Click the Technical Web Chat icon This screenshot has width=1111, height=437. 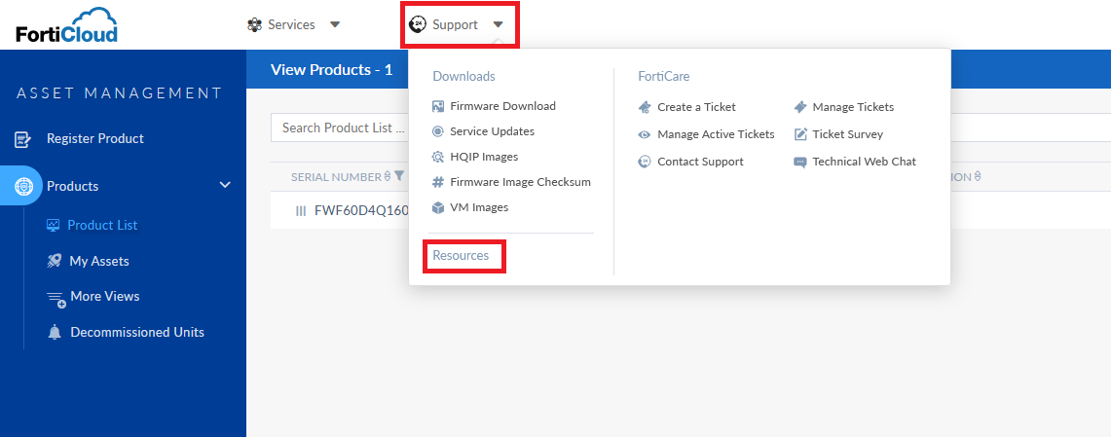point(800,162)
